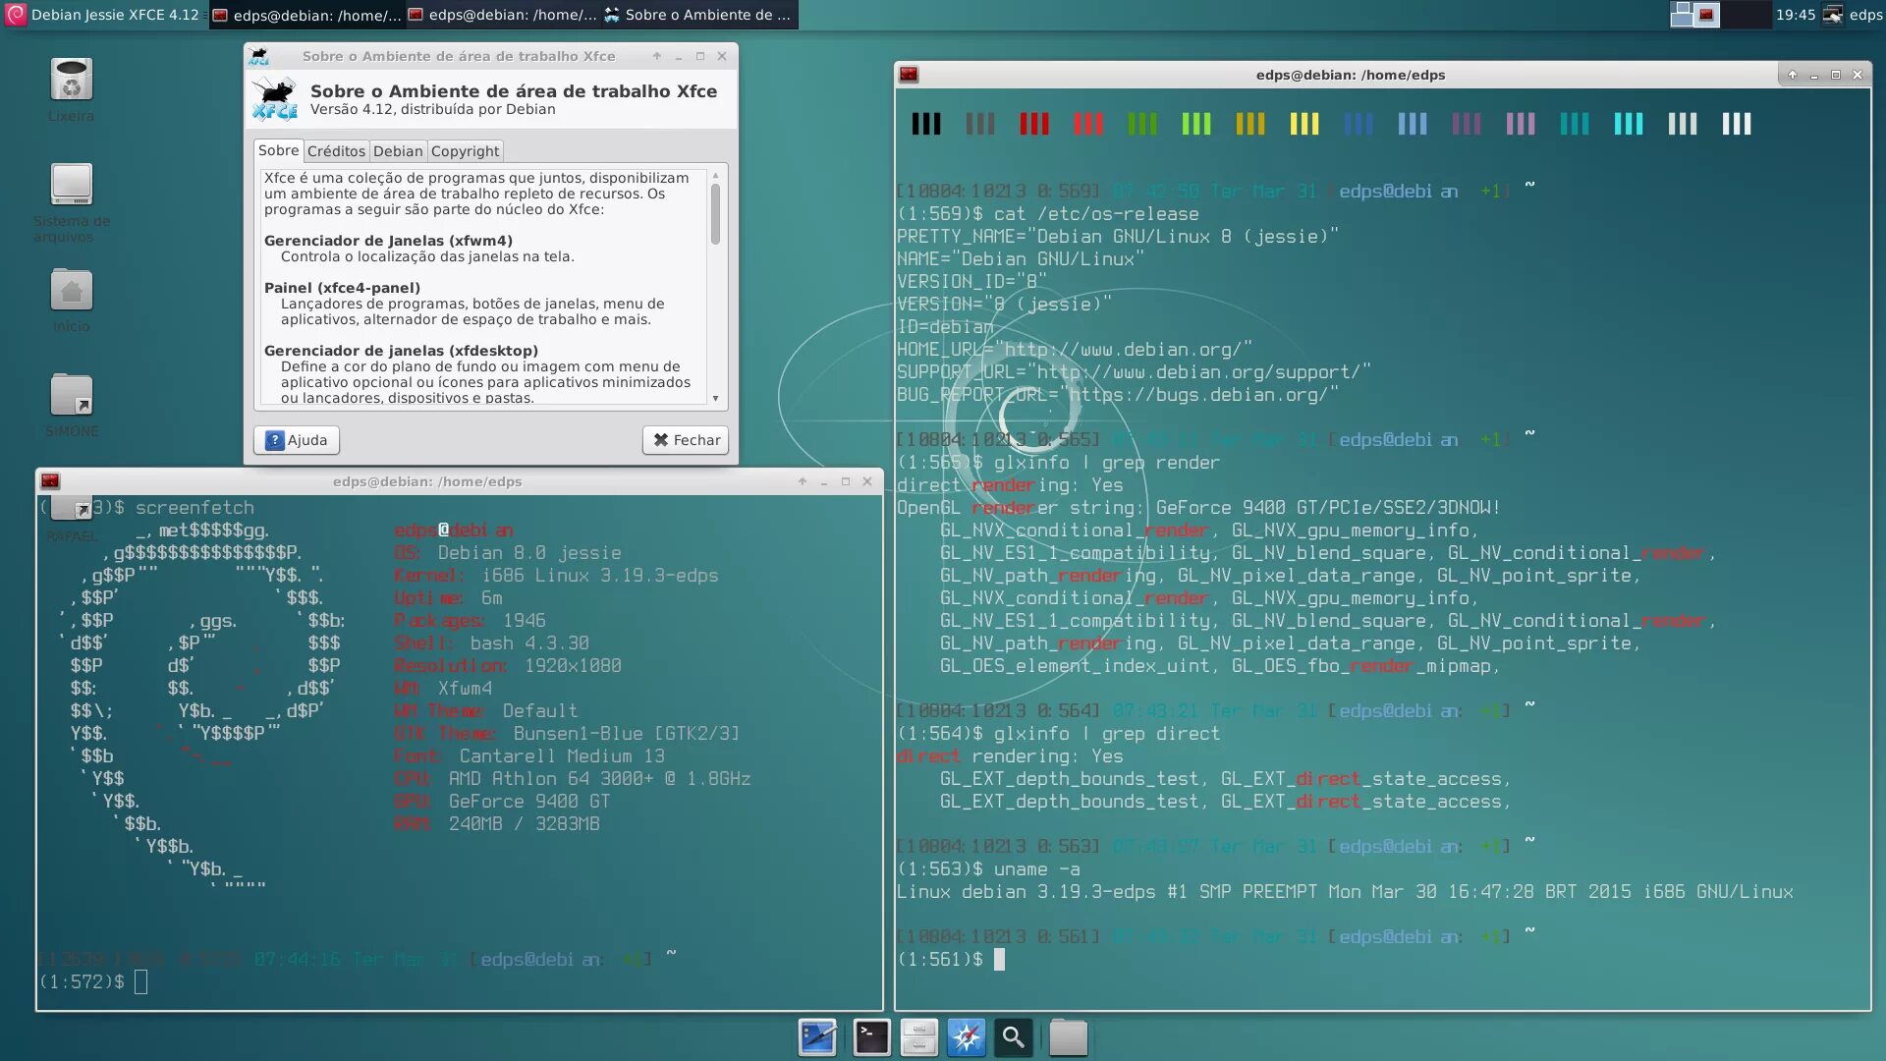Viewport: 1886px width, 1061px height.
Task: Switch to the Copyright tab
Action: (465, 150)
